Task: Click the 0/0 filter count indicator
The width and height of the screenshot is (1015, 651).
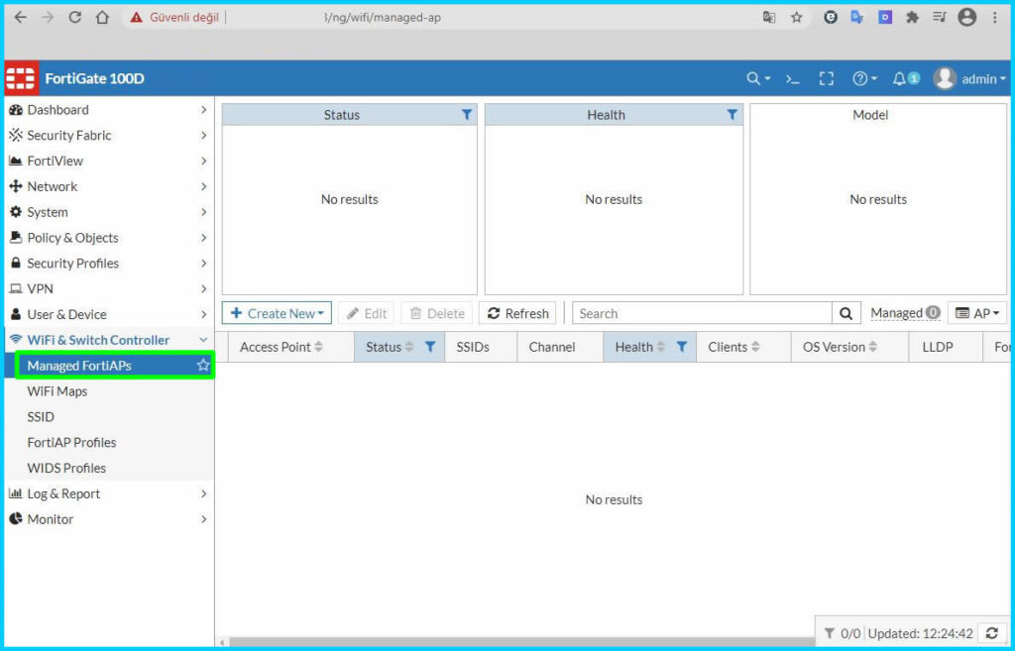Action: point(843,633)
